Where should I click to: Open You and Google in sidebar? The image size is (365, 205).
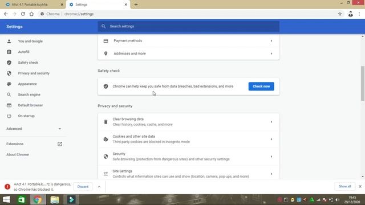click(30, 41)
